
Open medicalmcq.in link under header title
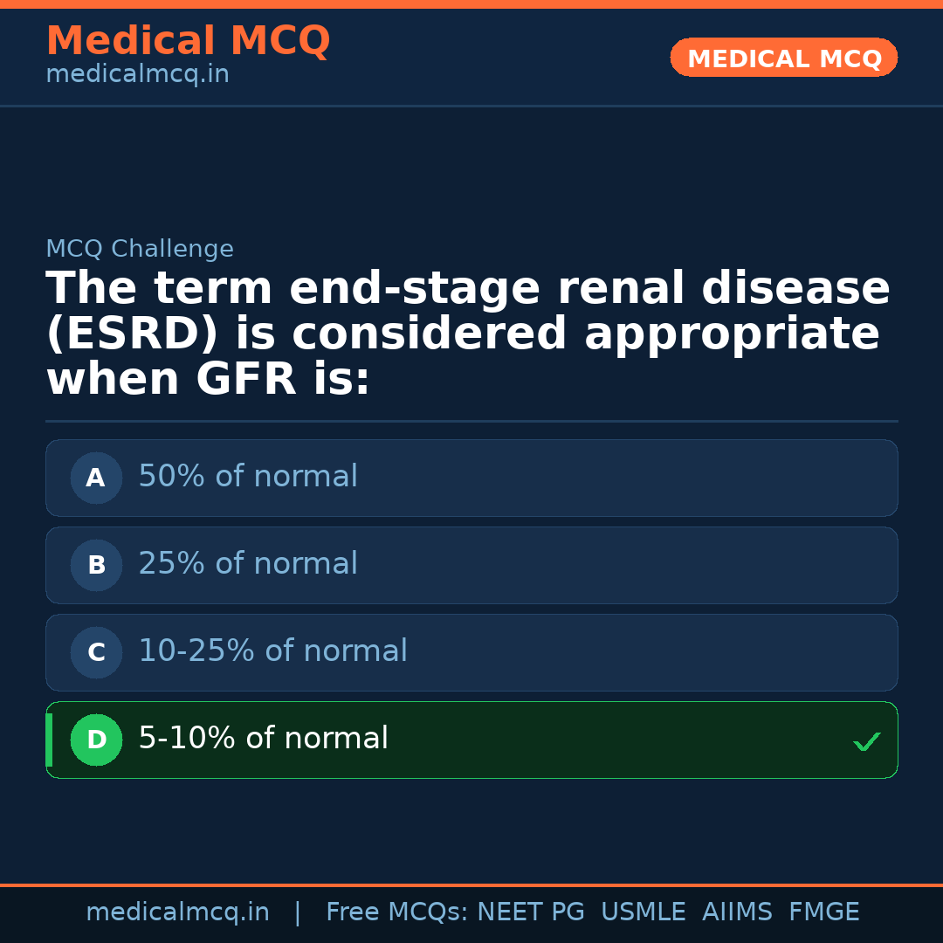[137, 75]
